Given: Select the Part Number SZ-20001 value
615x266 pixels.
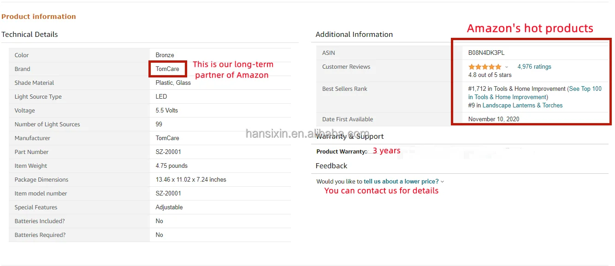Looking at the screenshot, I should pyautogui.click(x=168, y=152).
